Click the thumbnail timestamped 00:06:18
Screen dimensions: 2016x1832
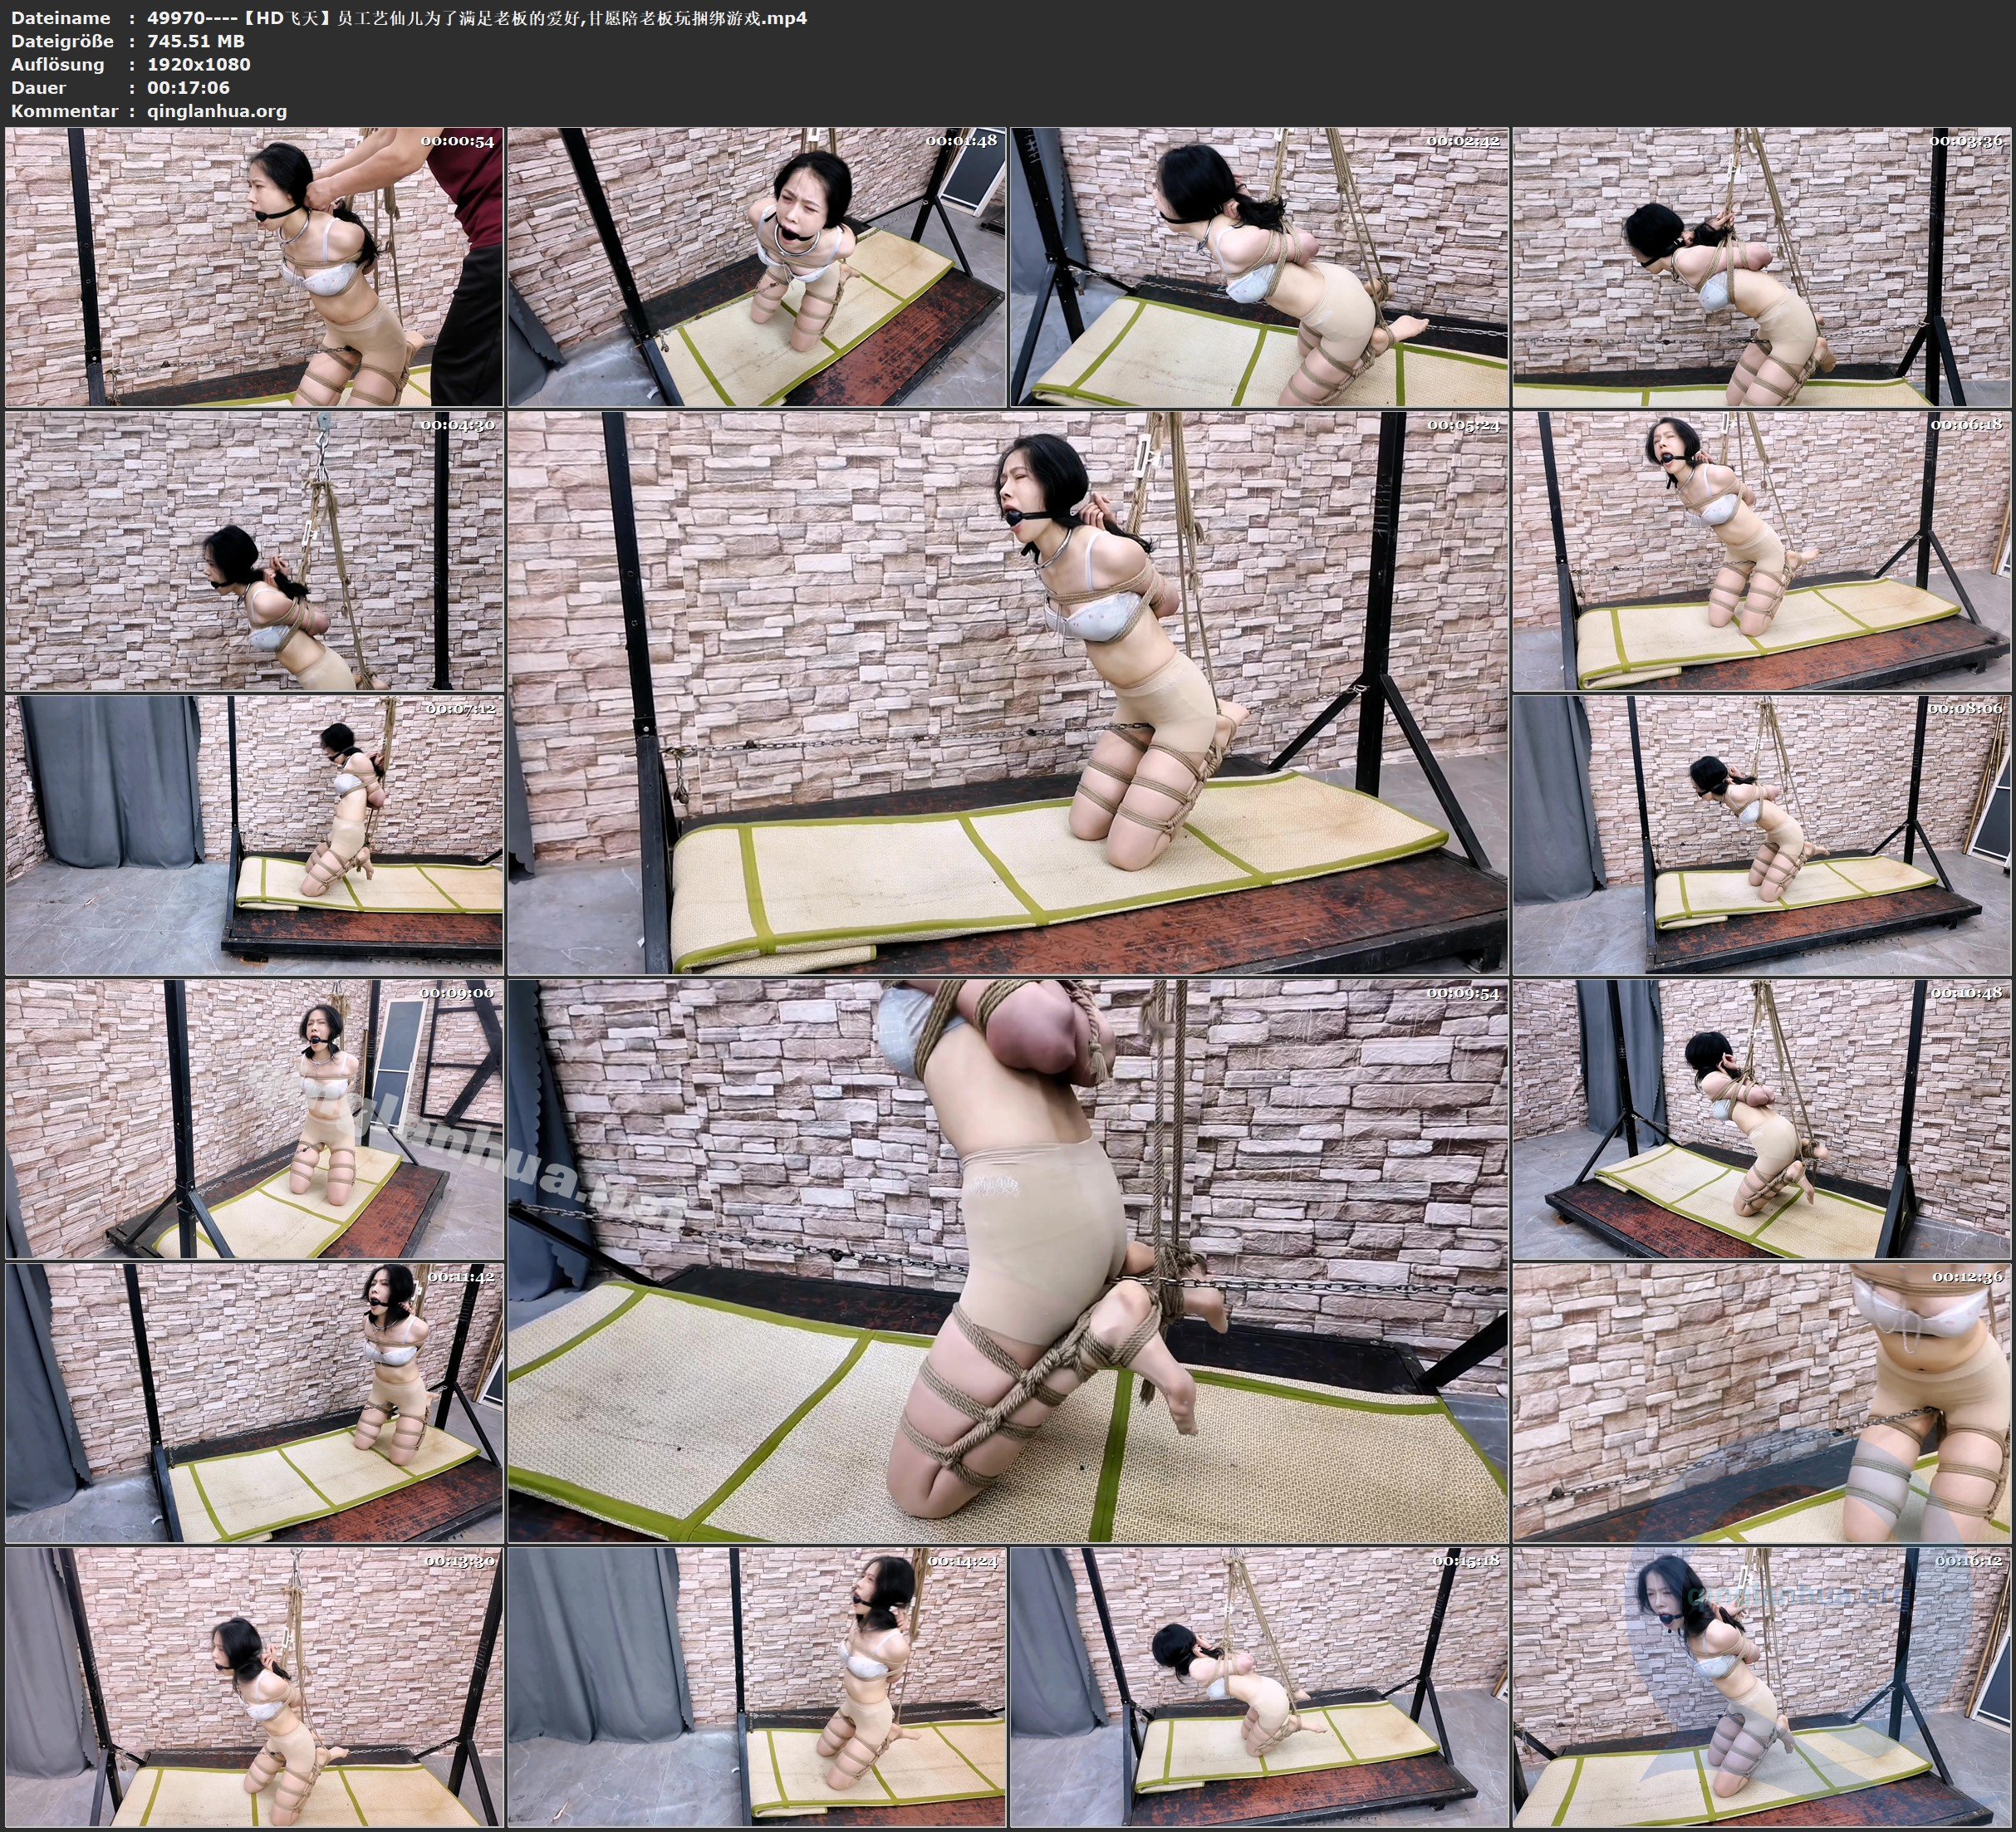(1762, 551)
